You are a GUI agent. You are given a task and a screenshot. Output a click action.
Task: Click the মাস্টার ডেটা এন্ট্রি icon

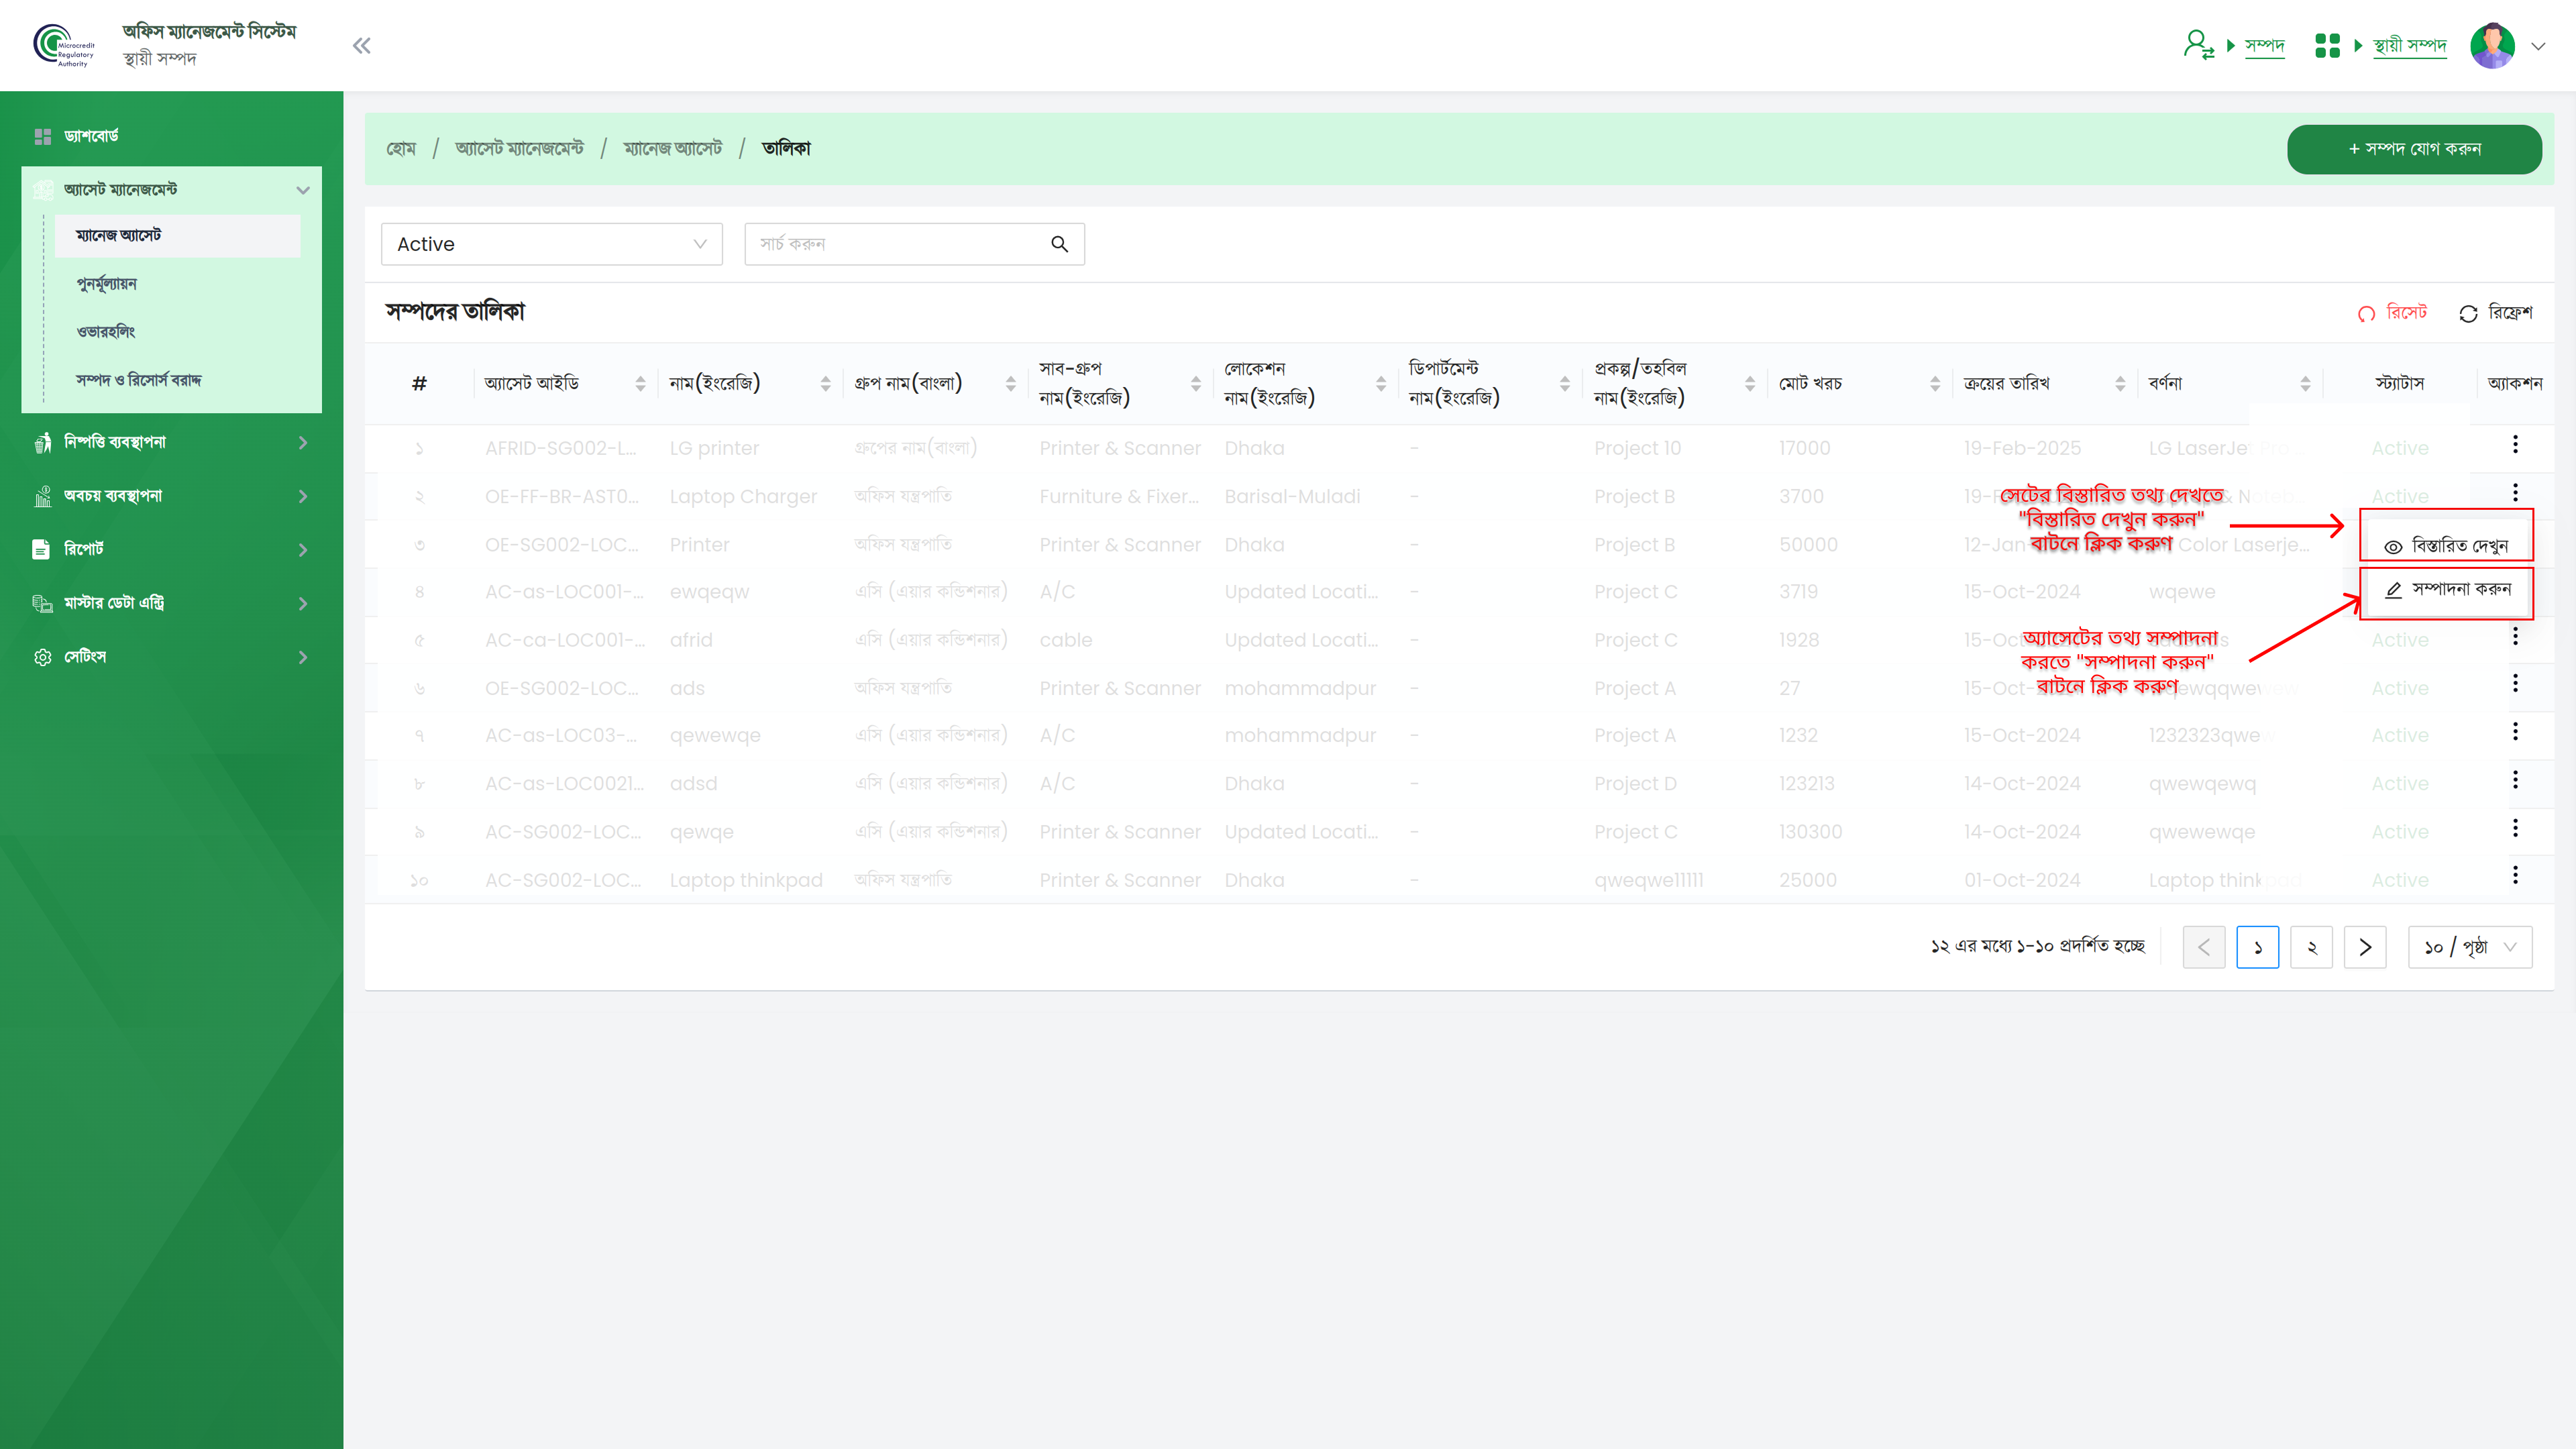pyautogui.click(x=42, y=603)
